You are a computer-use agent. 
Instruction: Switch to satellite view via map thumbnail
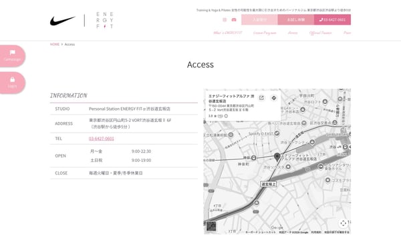211,226
